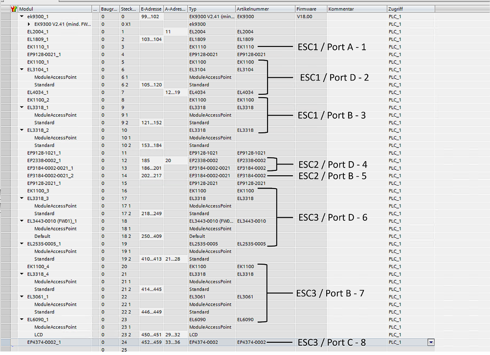The image size is (490, 355).
Task: Select the EK1110_1 module name
Action: pos(38,47)
